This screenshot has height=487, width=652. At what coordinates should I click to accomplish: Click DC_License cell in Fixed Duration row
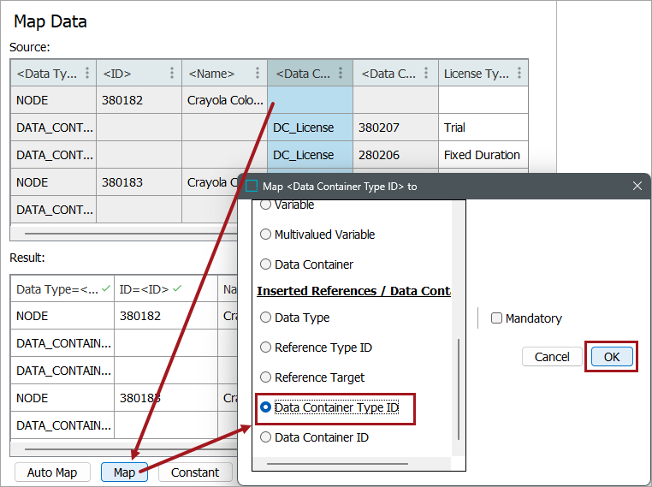tap(311, 155)
